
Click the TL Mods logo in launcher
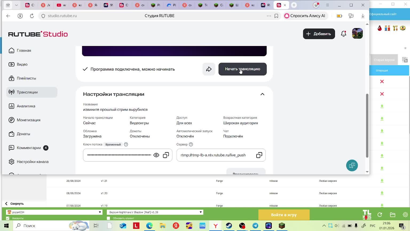367,214
